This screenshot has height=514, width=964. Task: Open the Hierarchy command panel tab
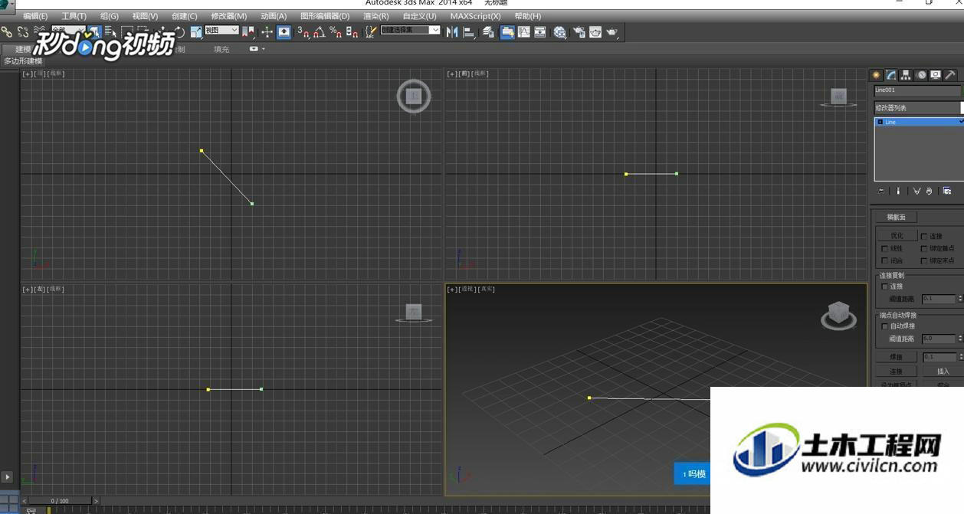906,75
